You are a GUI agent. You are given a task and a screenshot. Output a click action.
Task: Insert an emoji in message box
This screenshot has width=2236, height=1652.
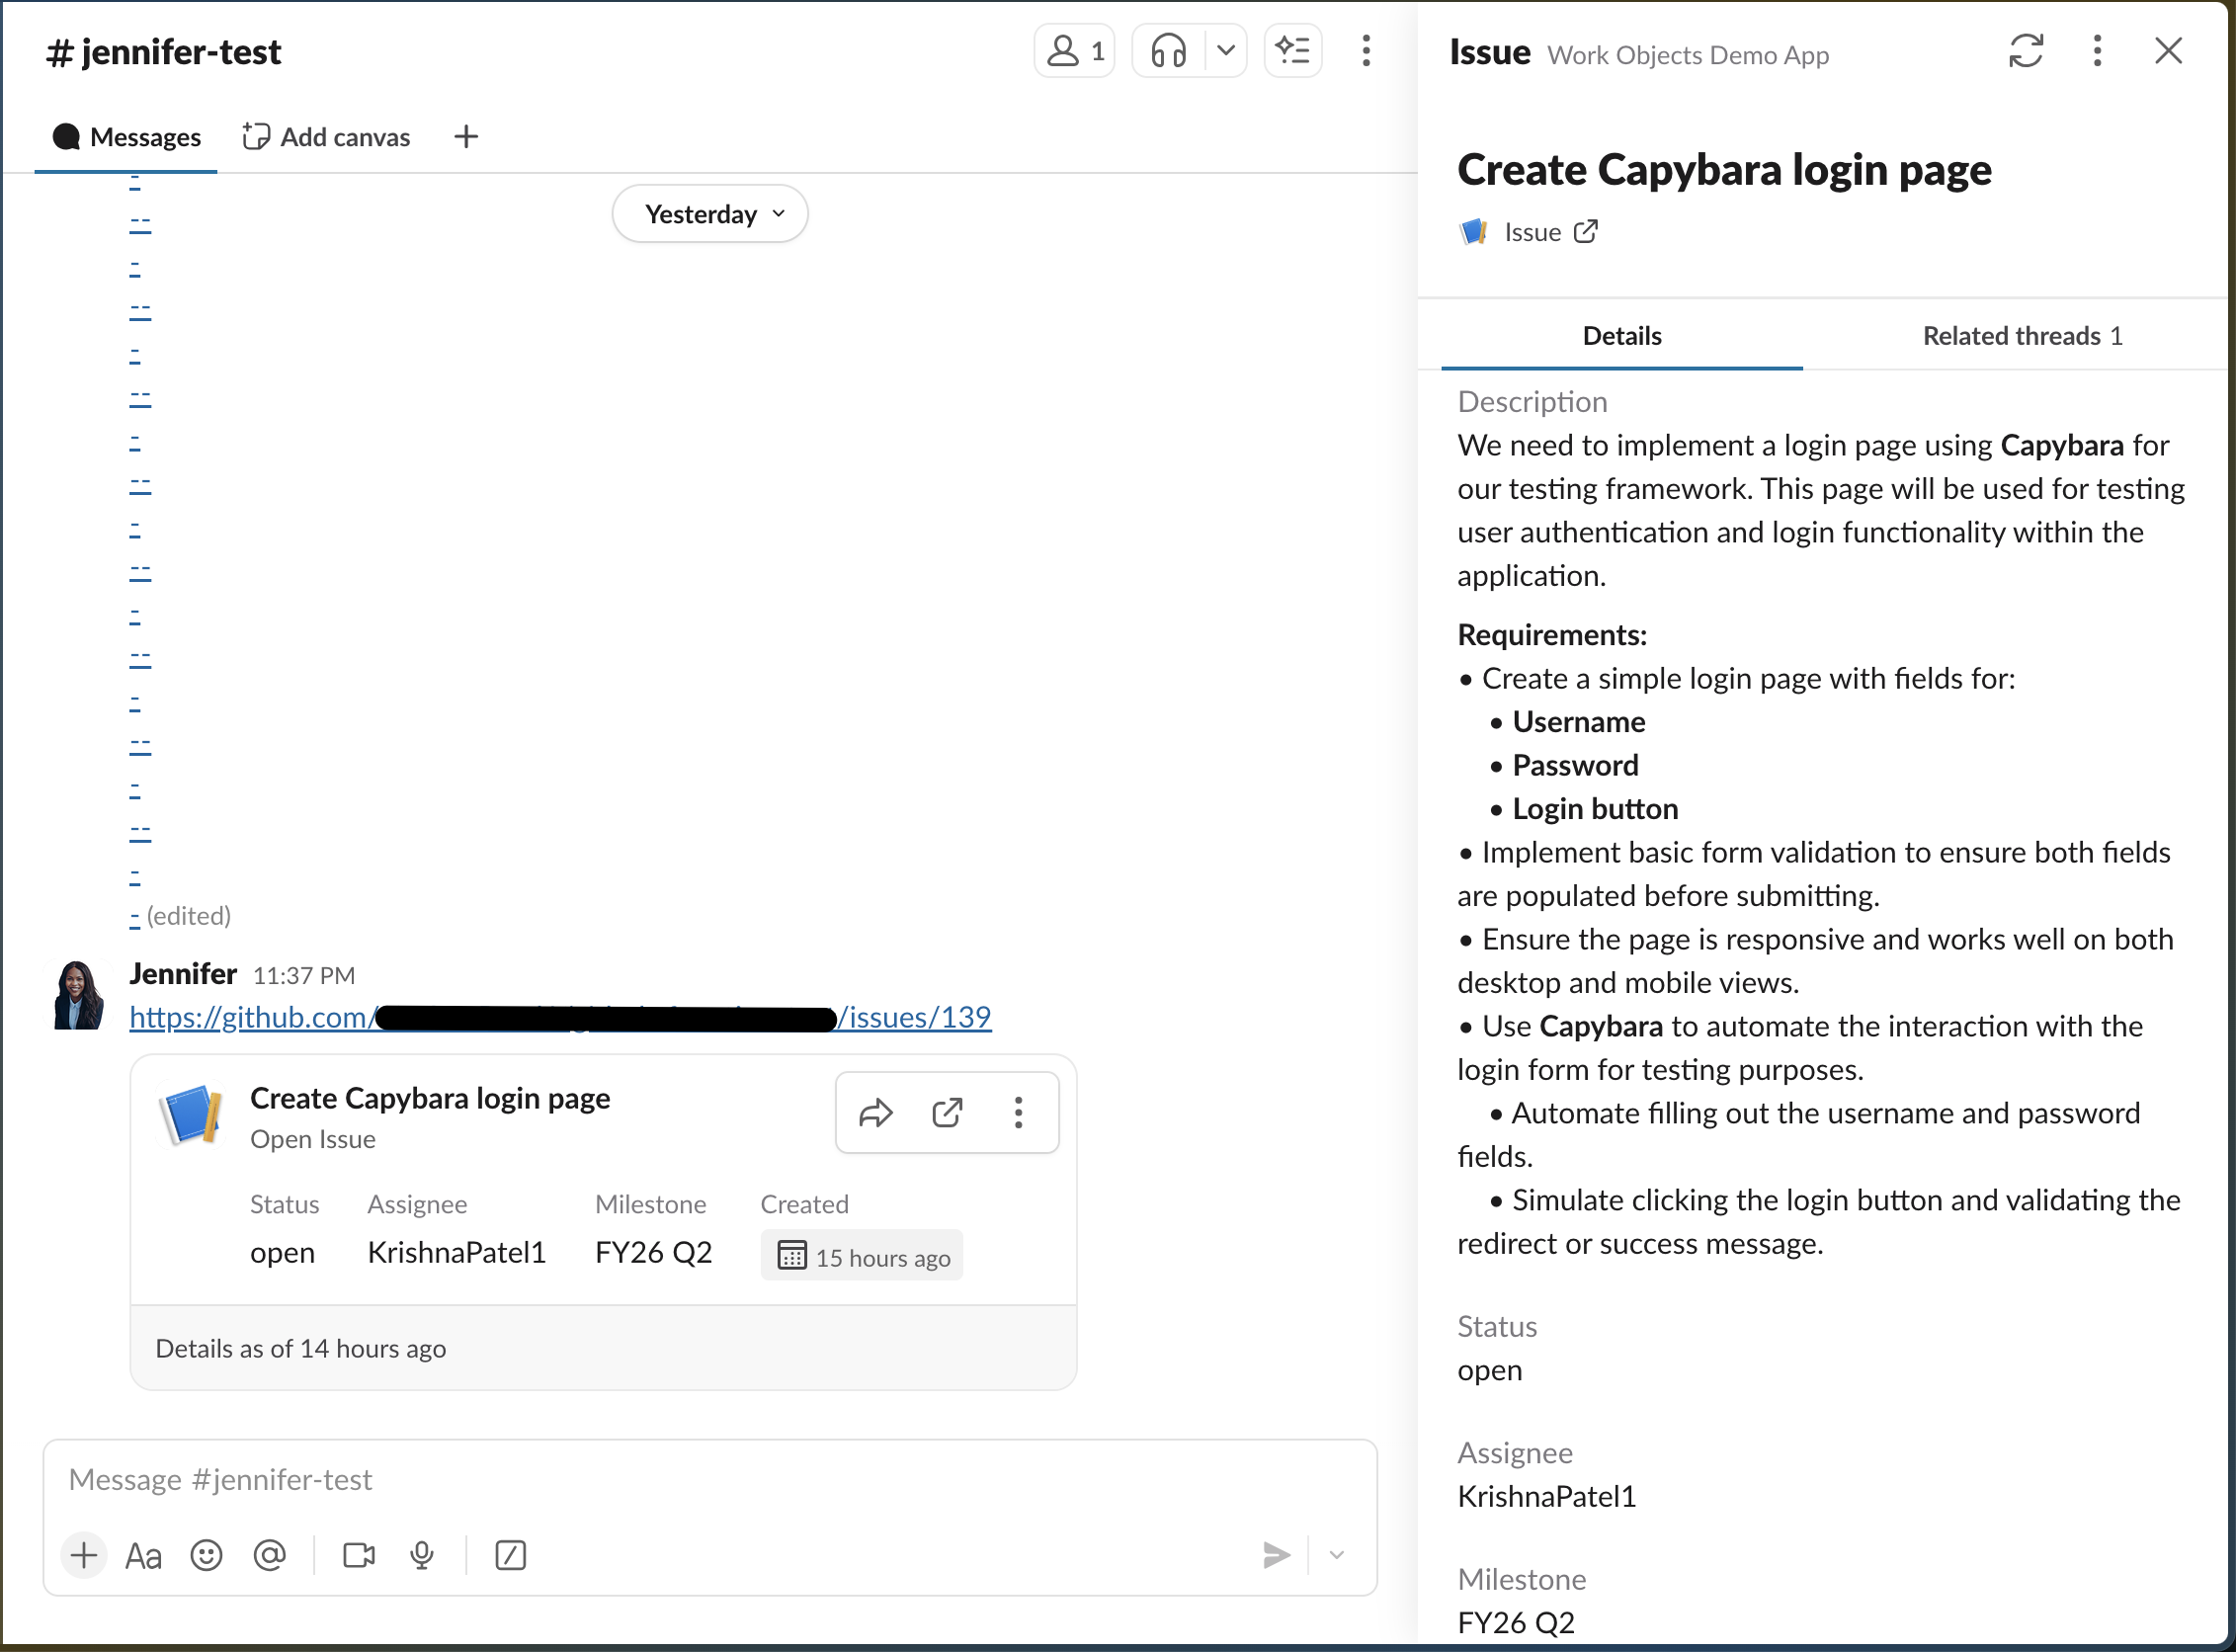coord(206,1555)
